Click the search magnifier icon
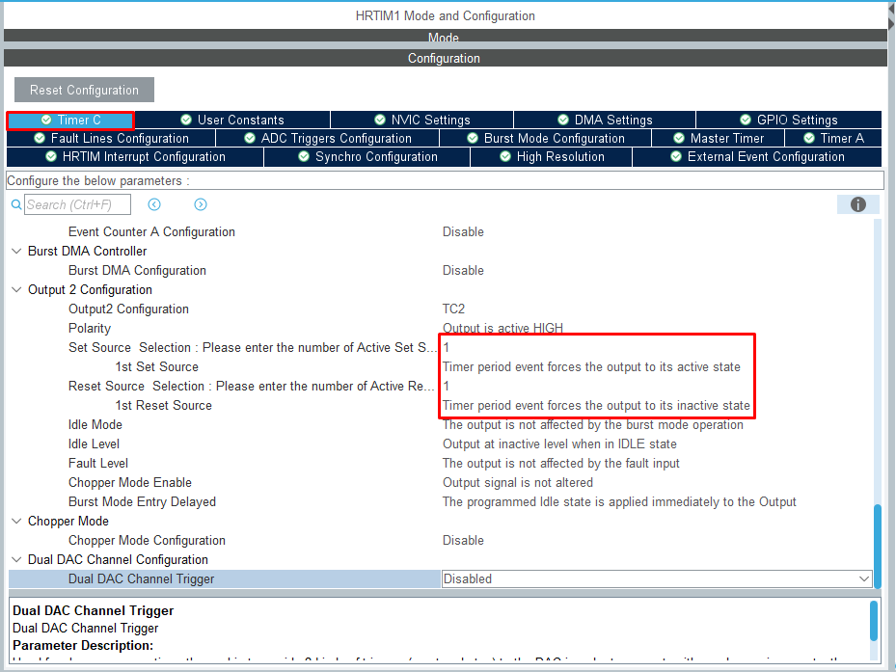The image size is (896, 672). [16, 204]
